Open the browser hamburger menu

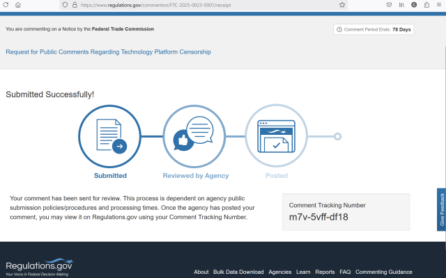click(439, 4)
